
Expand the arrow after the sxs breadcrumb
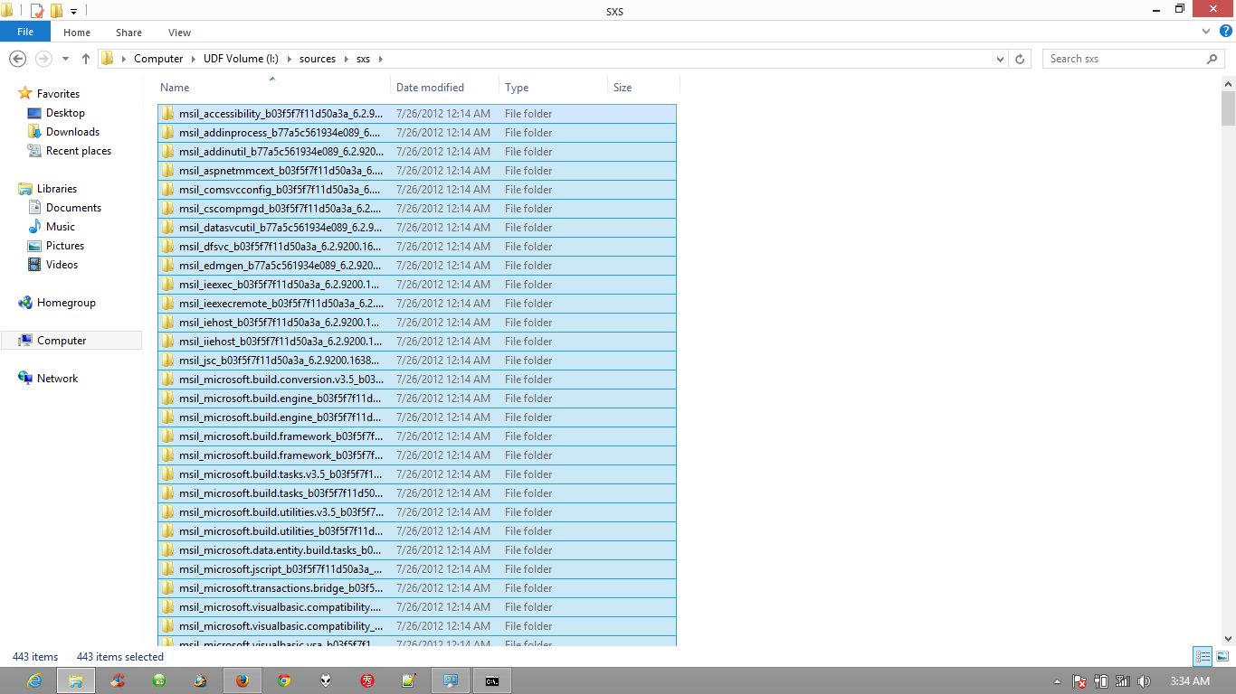(x=381, y=59)
